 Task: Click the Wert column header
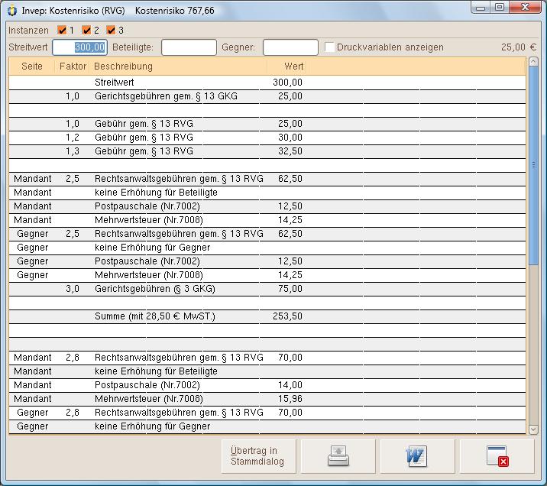[286, 66]
